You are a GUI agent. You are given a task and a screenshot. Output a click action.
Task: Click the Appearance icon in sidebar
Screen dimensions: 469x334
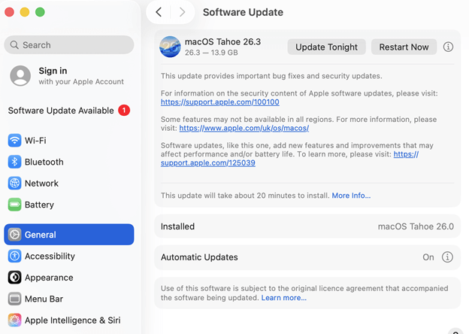14,278
